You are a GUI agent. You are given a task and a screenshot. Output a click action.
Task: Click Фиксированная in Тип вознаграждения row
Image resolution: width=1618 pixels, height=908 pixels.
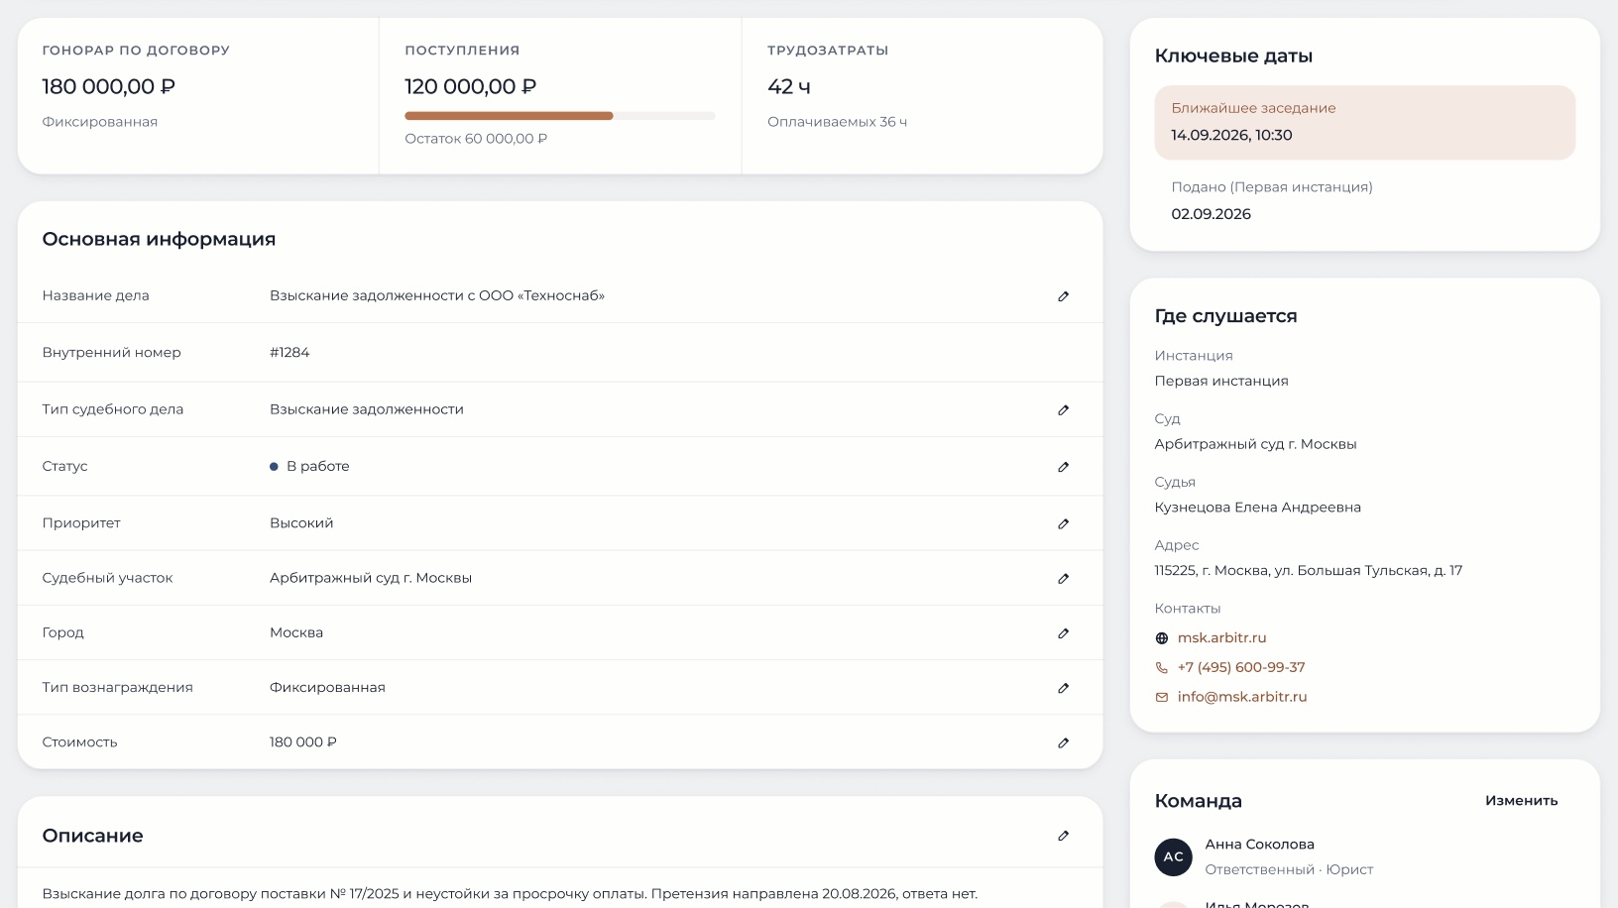click(x=327, y=688)
